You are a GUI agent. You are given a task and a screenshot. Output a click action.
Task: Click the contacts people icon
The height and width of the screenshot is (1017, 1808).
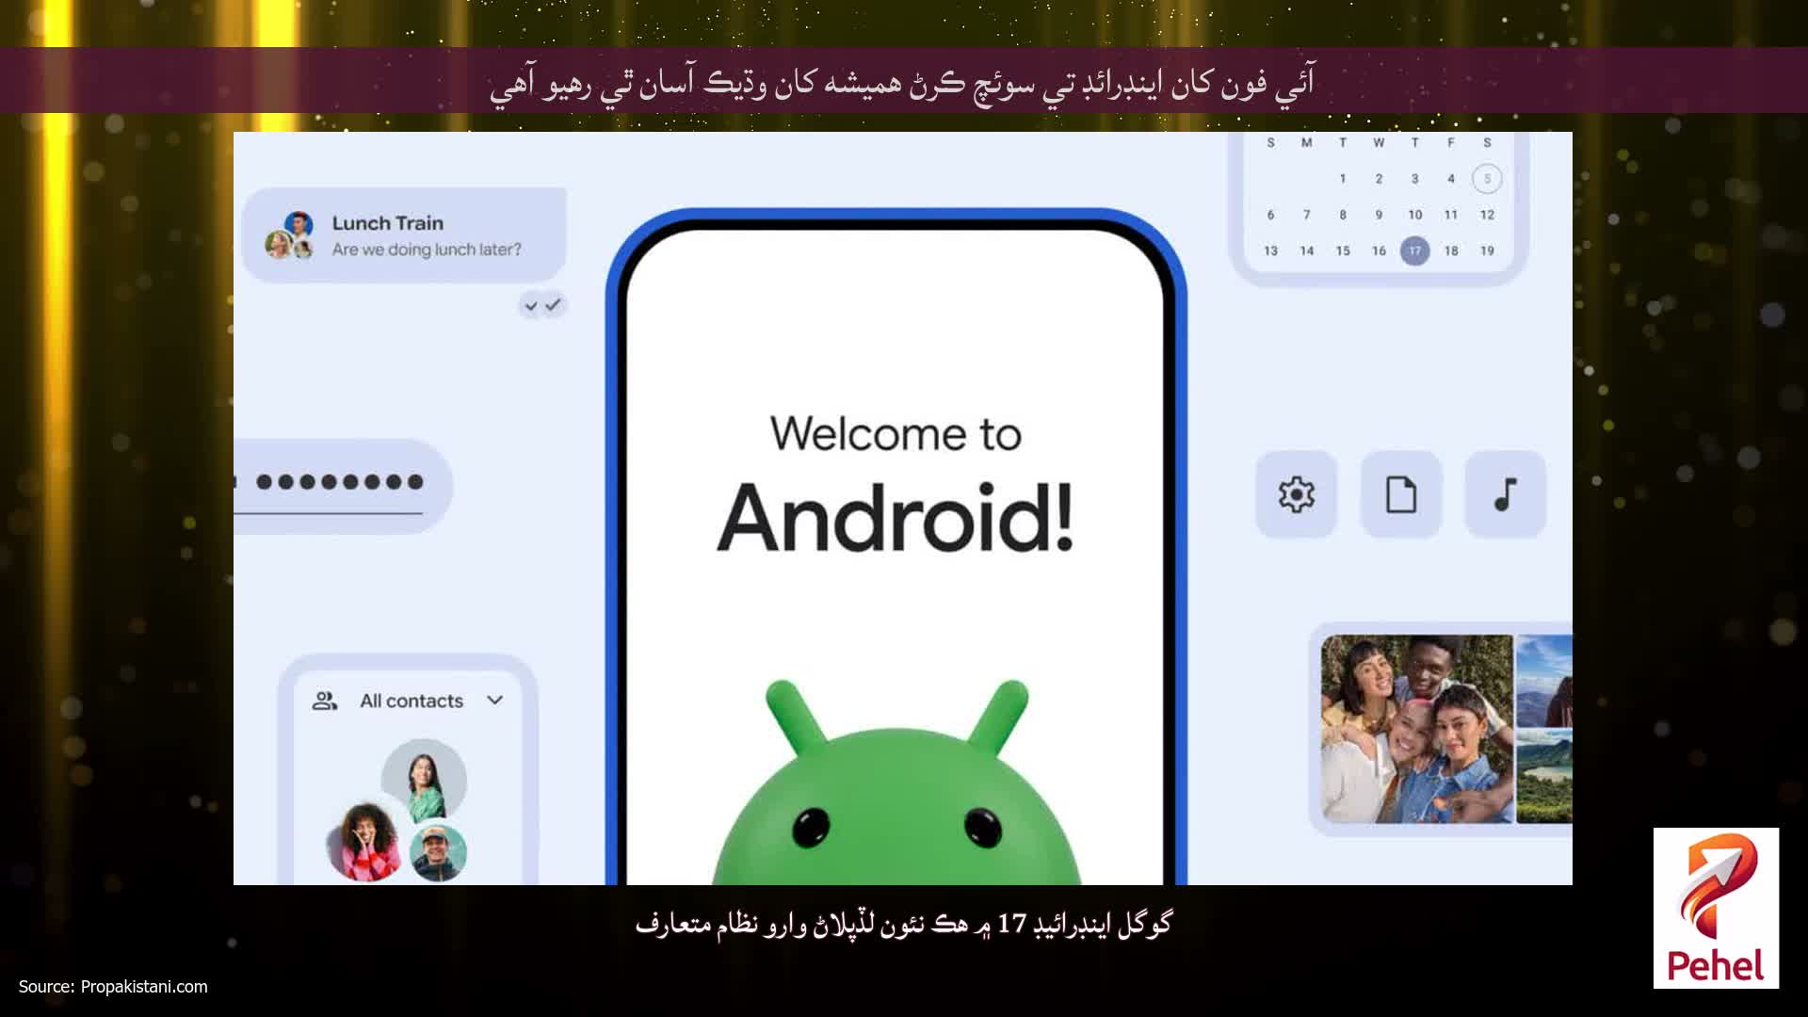click(325, 701)
